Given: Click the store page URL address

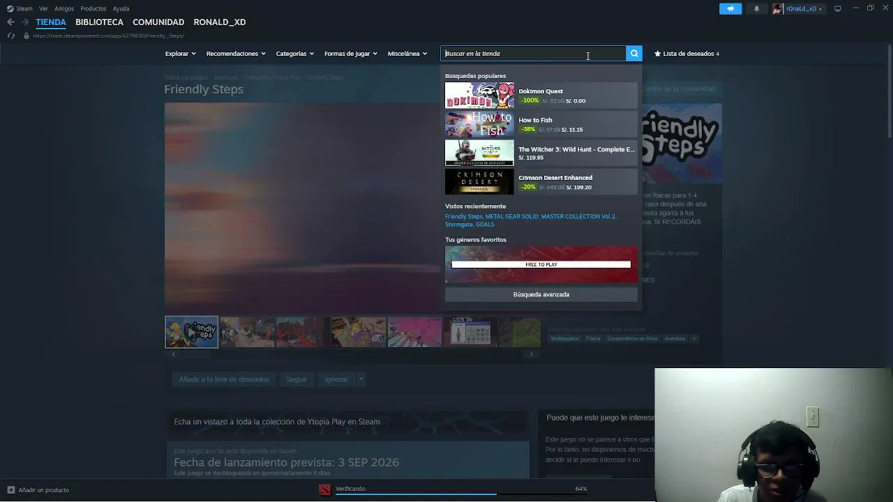Looking at the screenshot, I should click(x=108, y=36).
